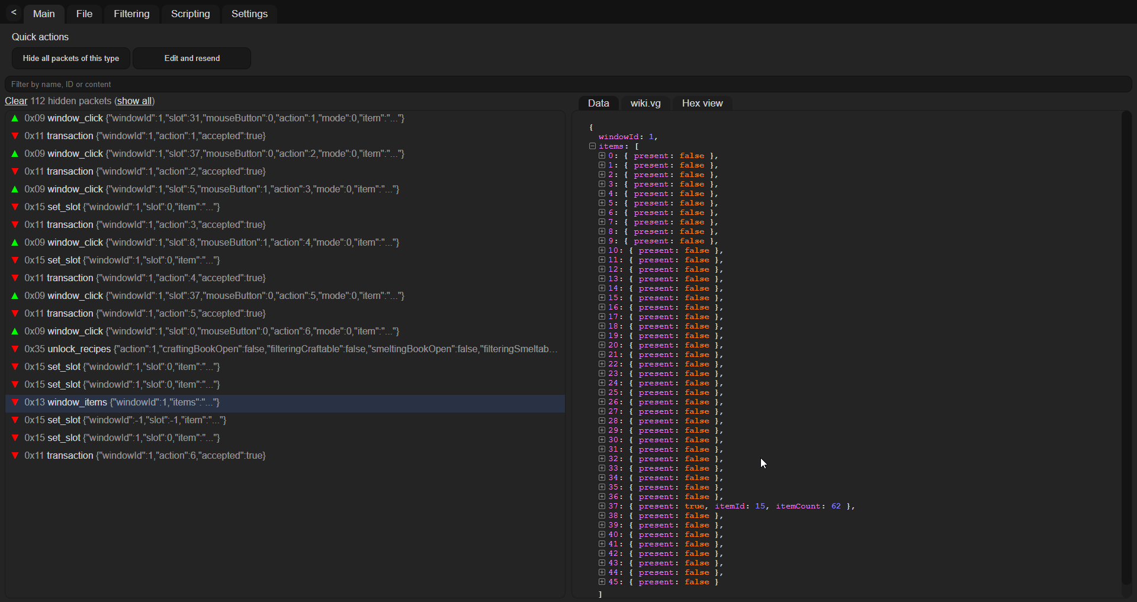Open the Filtering tab
The height and width of the screenshot is (602, 1137).
pyautogui.click(x=131, y=14)
